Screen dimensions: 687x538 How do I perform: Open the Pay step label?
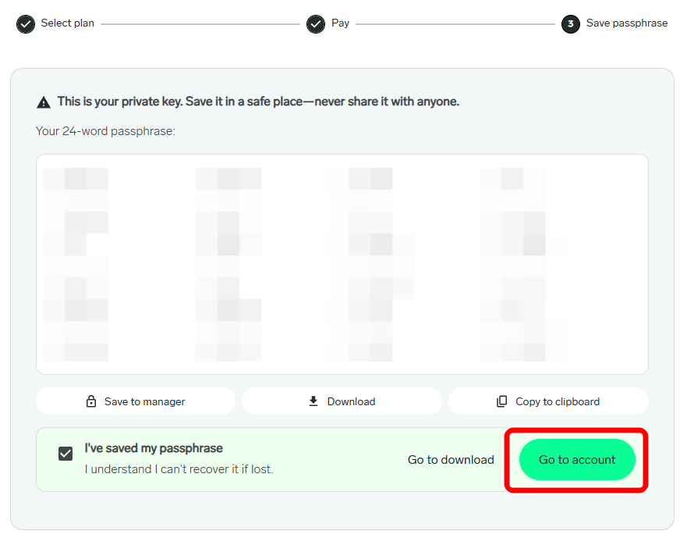(x=340, y=23)
